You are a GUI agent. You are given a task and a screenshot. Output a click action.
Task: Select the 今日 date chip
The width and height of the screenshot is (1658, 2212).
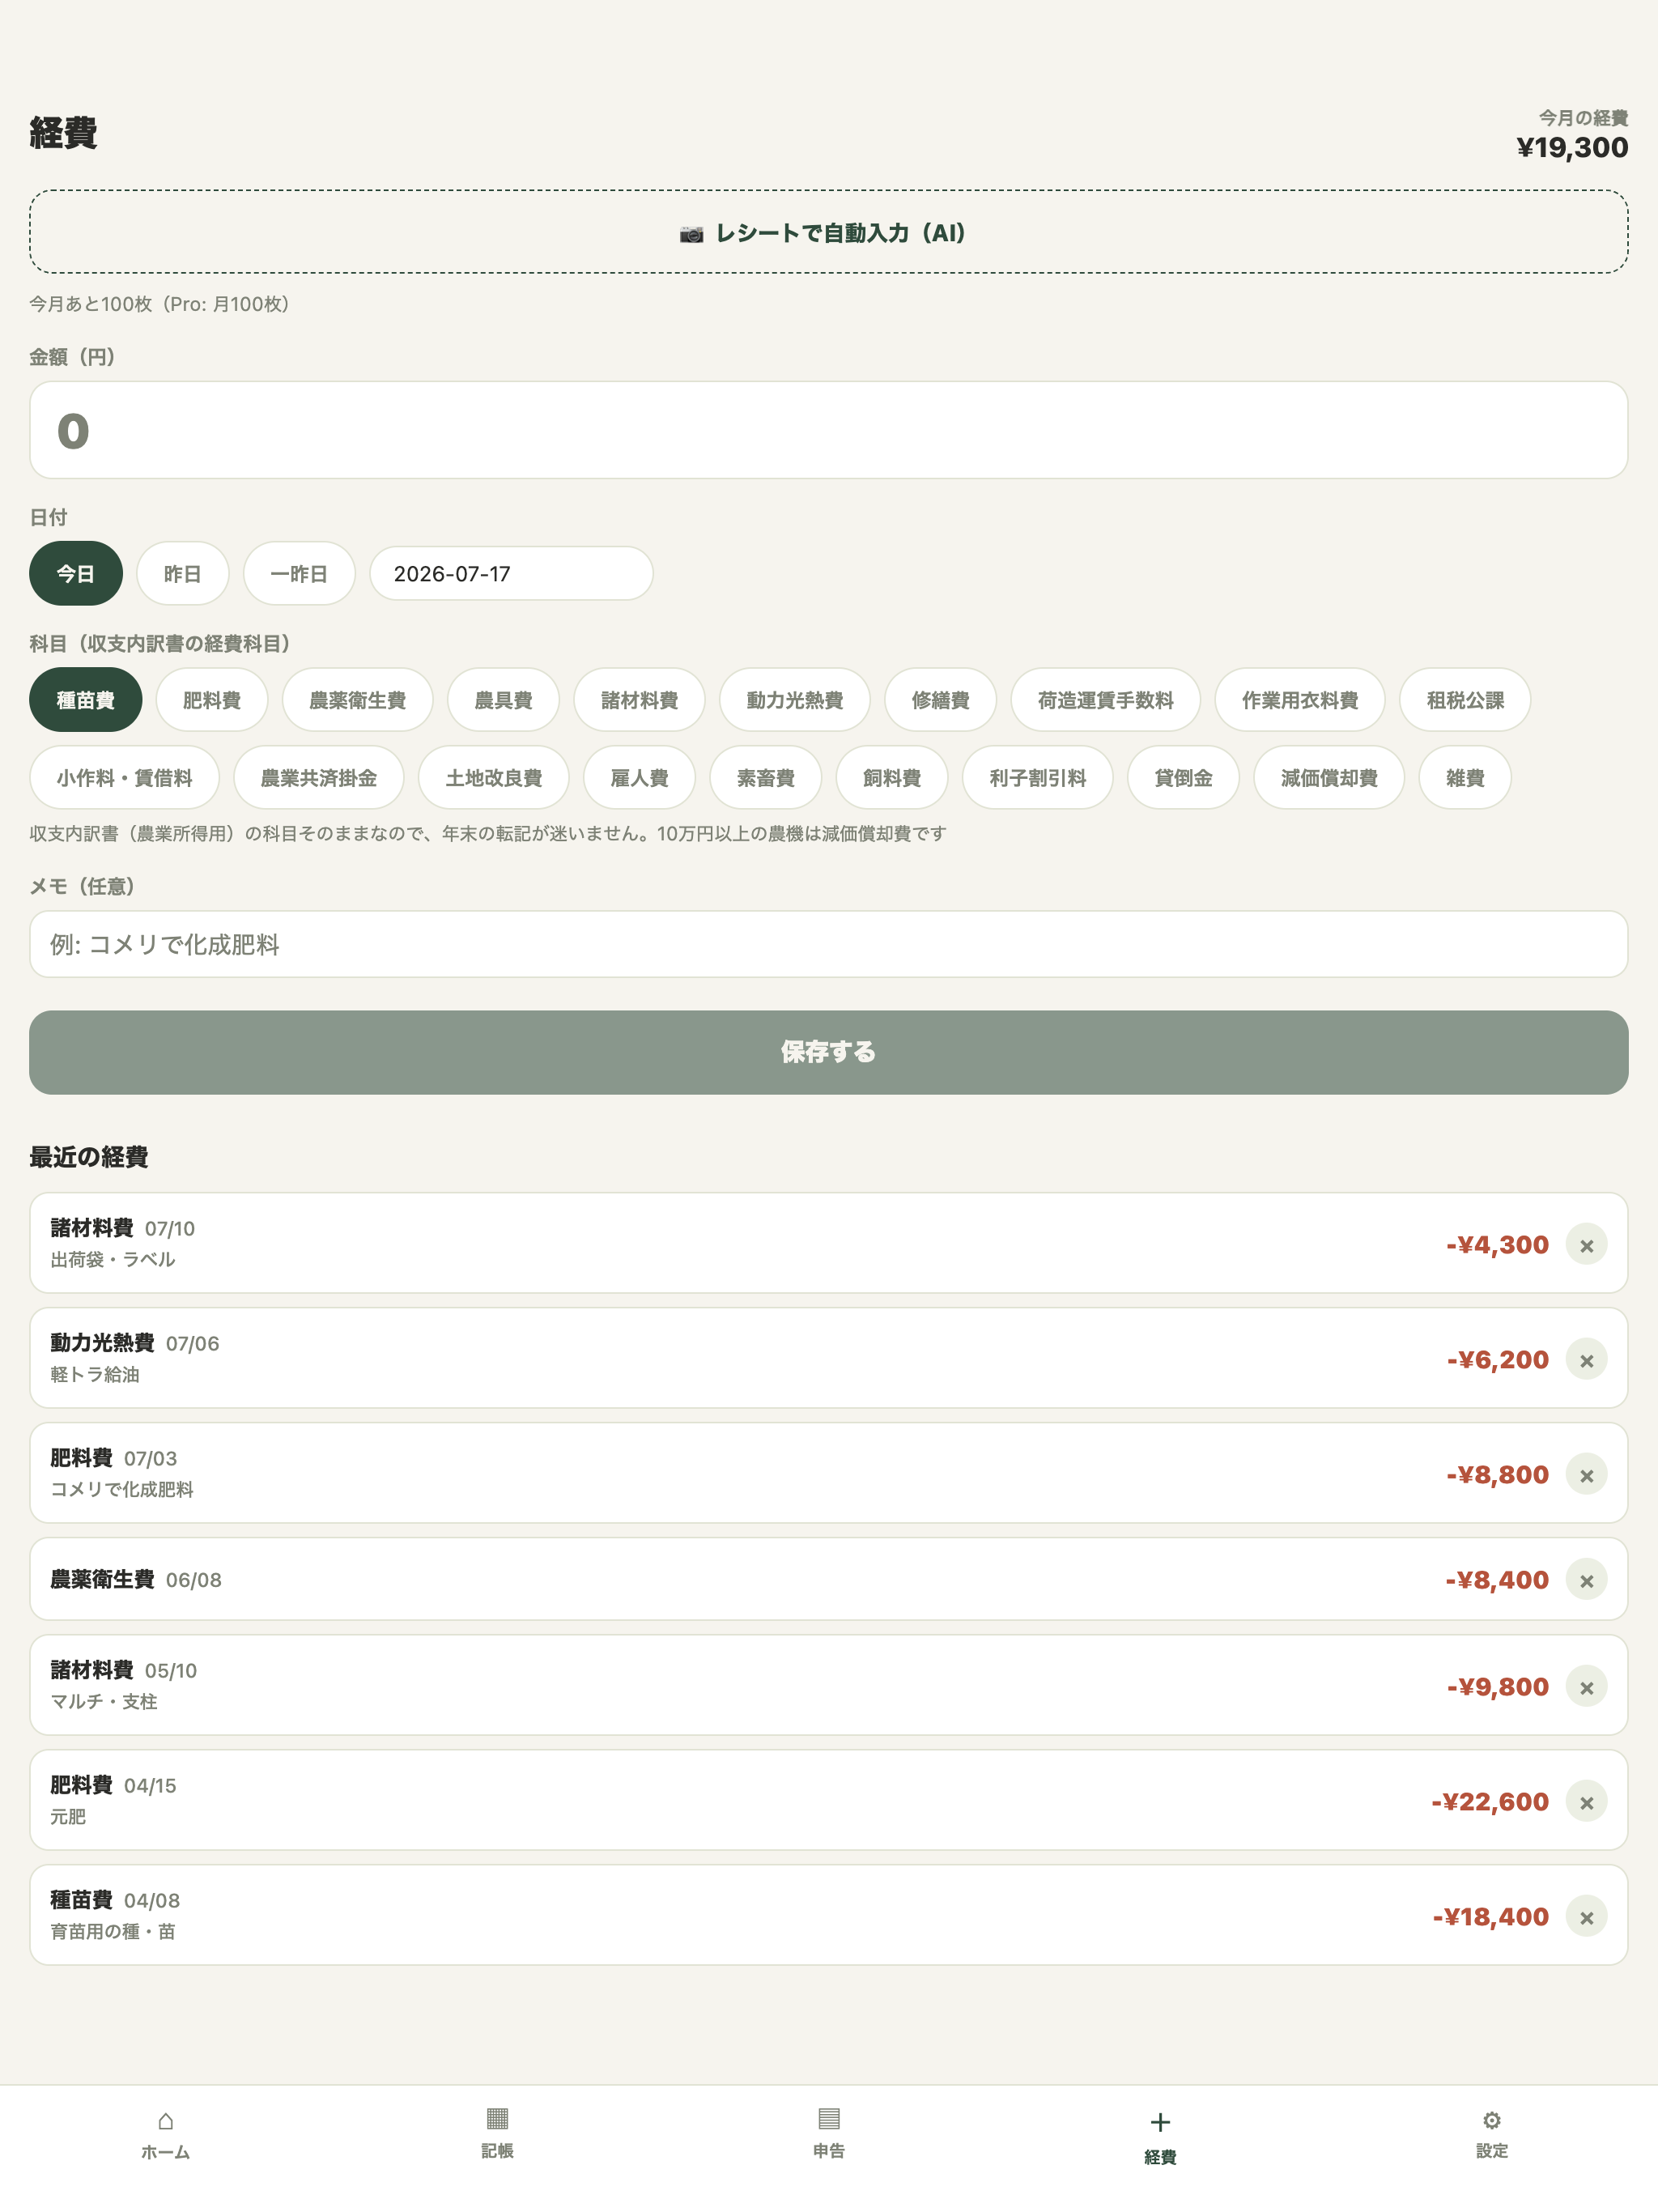click(x=76, y=574)
